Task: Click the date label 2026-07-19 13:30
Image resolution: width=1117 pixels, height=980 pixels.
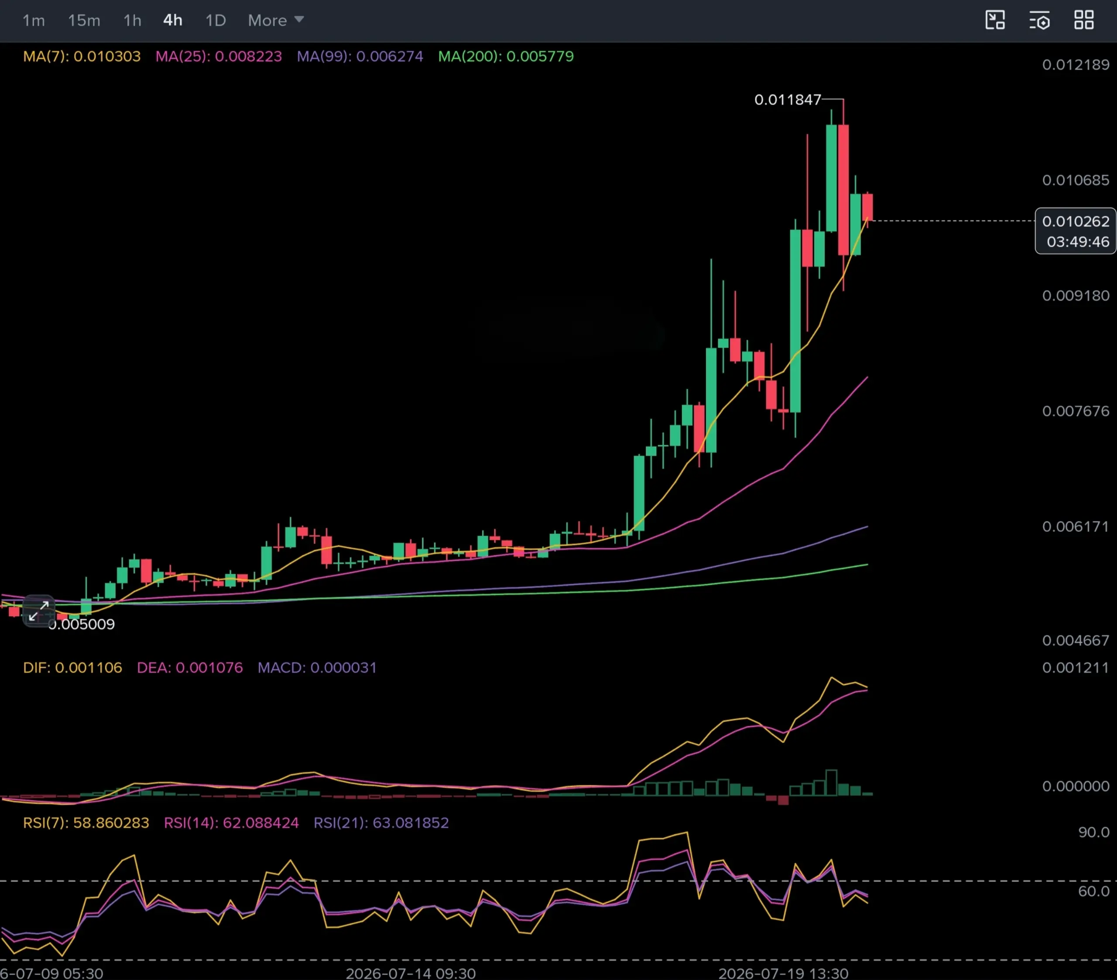Action: click(783, 973)
